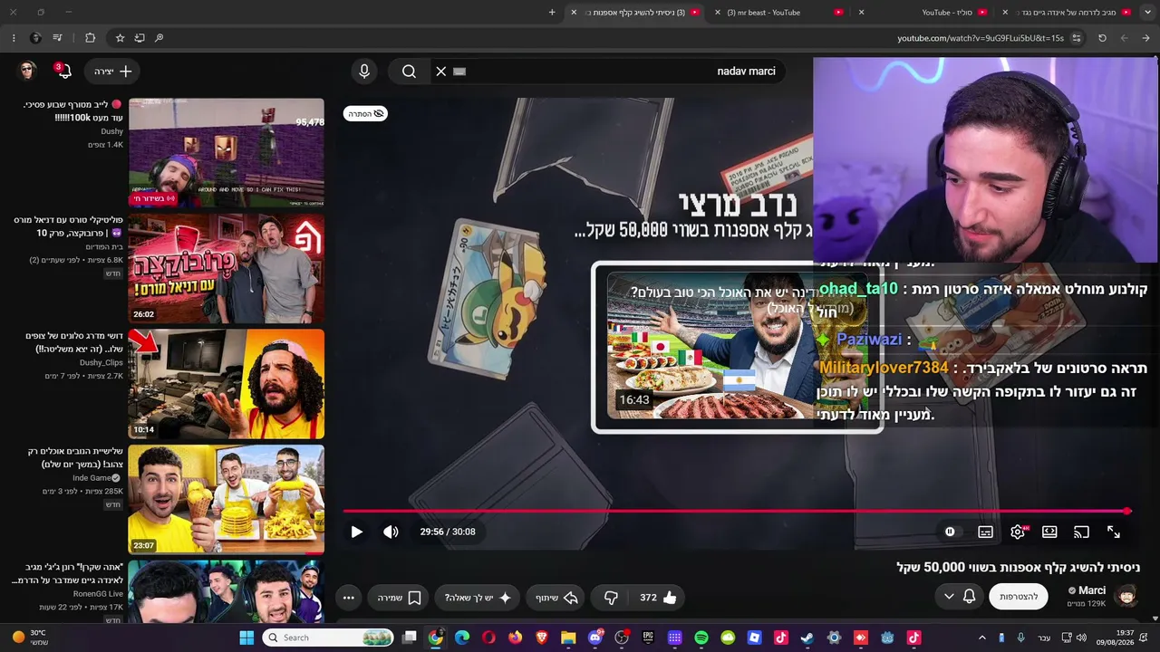Open a new browser tab
The image size is (1160, 652).
coord(552,13)
